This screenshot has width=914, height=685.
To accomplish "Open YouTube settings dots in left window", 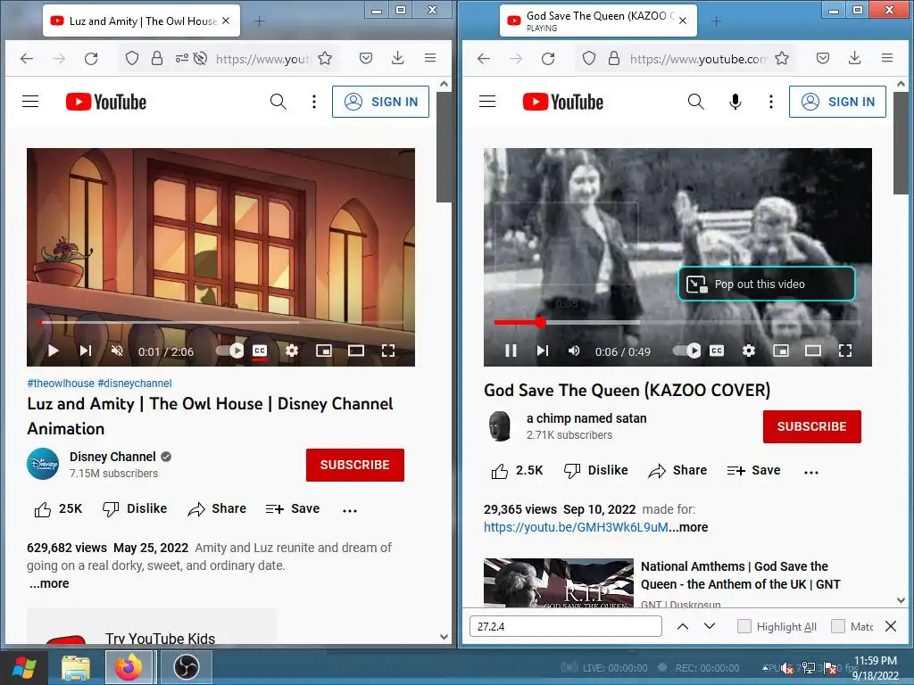I will pos(314,102).
